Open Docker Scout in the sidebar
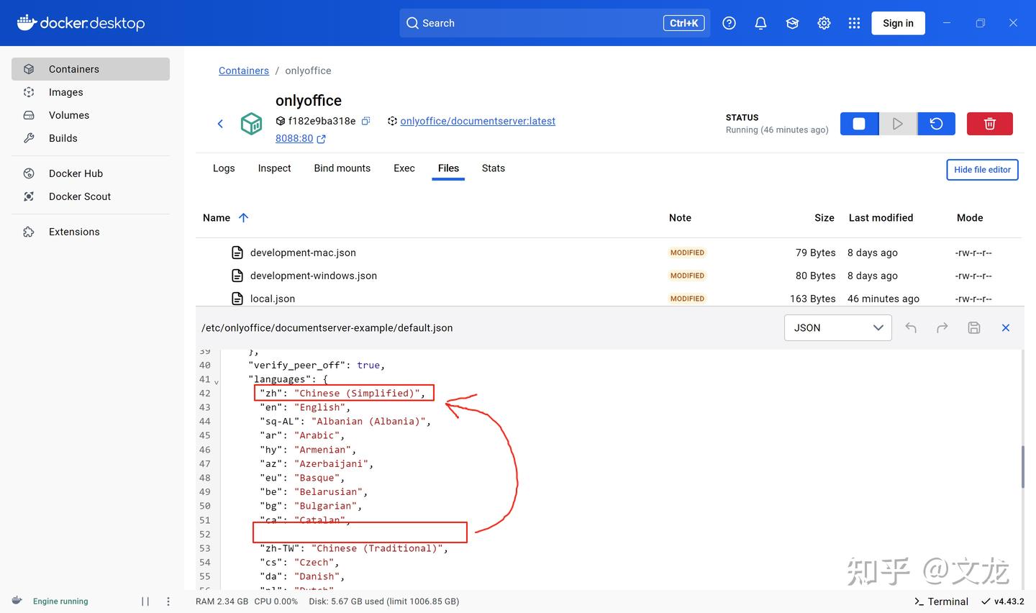The width and height of the screenshot is (1036, 613). [91, 196]
